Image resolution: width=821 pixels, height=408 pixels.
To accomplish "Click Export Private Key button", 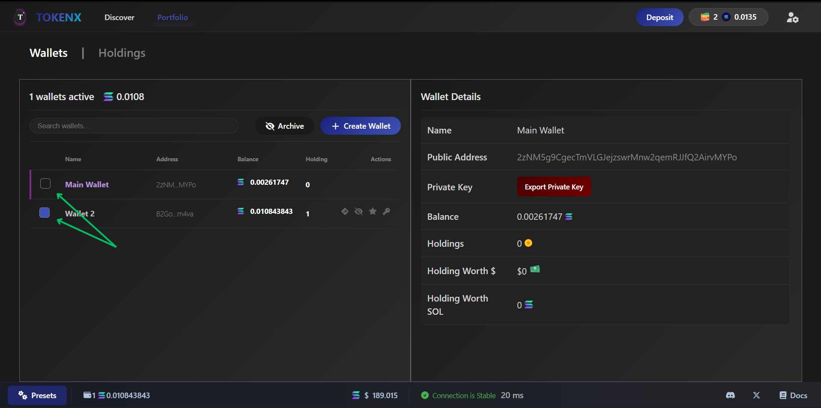I will (x=554, y=187).
